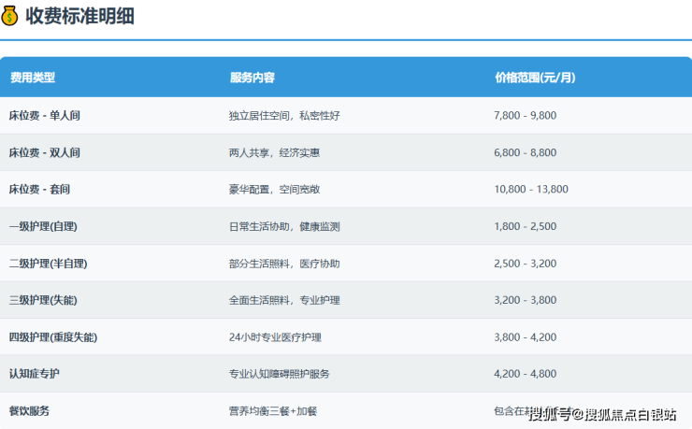Click the 价格范围(元/月) column header
Viewport: 692px width, 429px height.
pos(535,78)
